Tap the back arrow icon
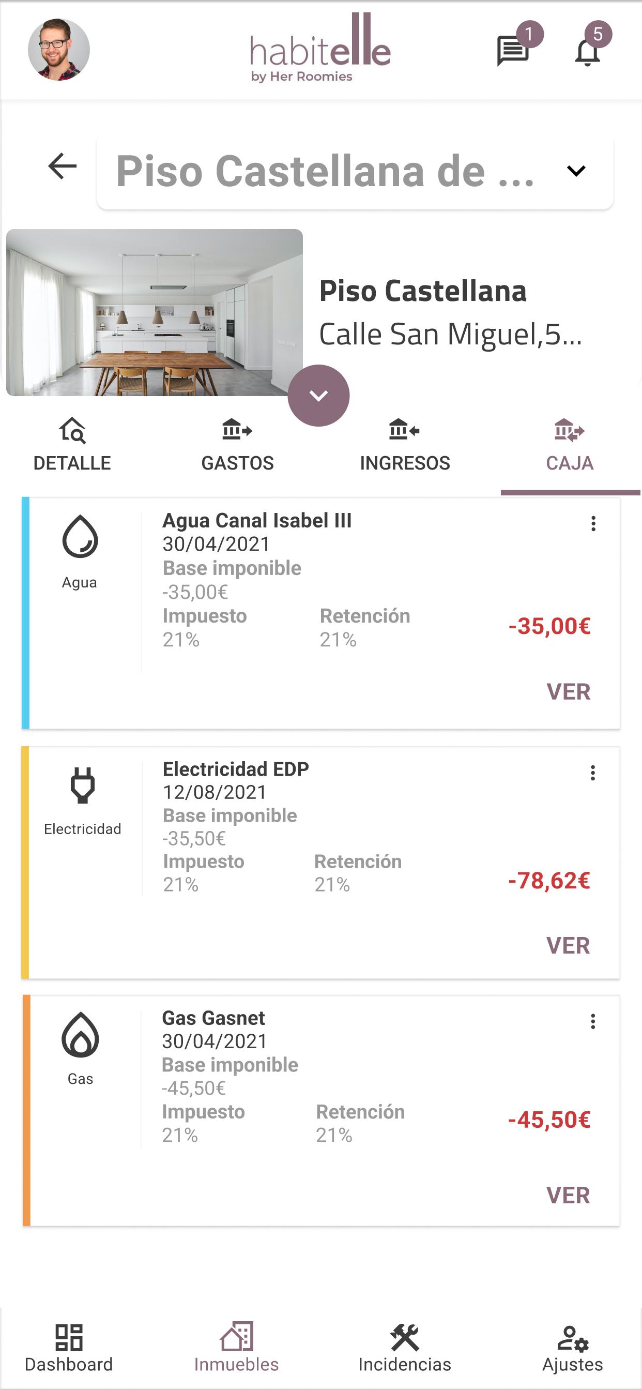Screen dimensions: 642x1390 coord(62,165)
